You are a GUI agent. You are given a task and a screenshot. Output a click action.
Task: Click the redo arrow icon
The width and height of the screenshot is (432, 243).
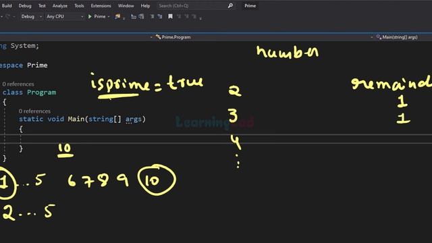click(7, 16)
